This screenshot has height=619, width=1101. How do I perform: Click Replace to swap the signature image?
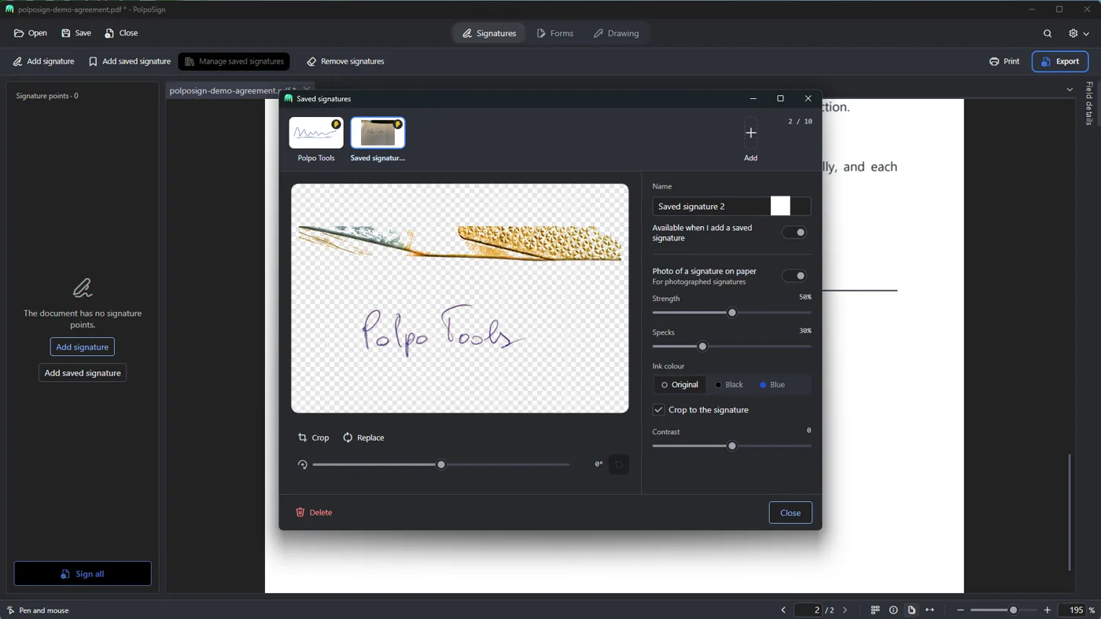tap(363, 438)
